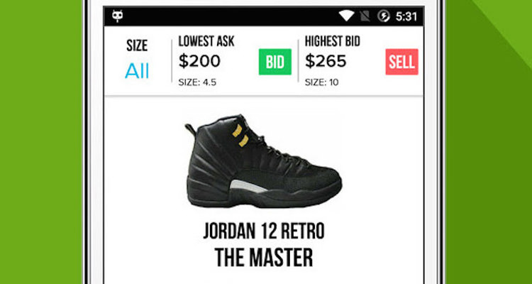
Task: Open the size selector showing All
Action: (137, 71)
